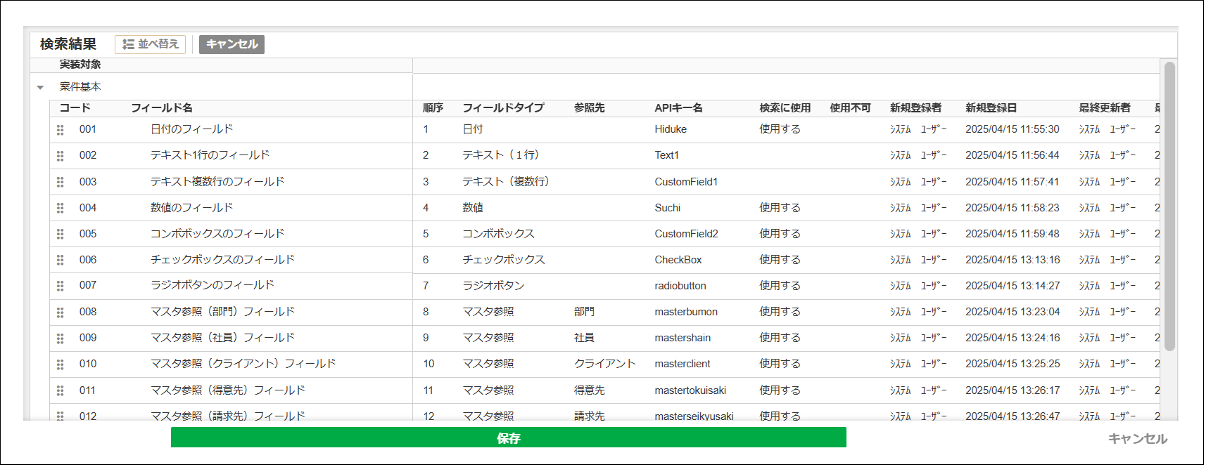Click the キャンセル link next to 保存
Screen dimensions: 1206x467
[1137, 439]
